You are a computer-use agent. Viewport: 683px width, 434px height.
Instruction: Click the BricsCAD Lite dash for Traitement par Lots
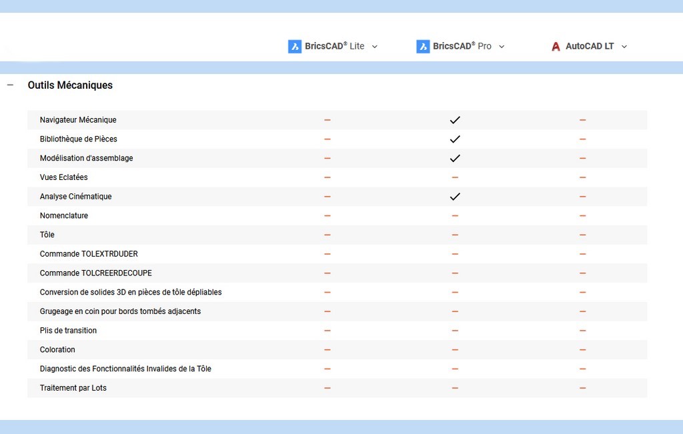(327, 388)
